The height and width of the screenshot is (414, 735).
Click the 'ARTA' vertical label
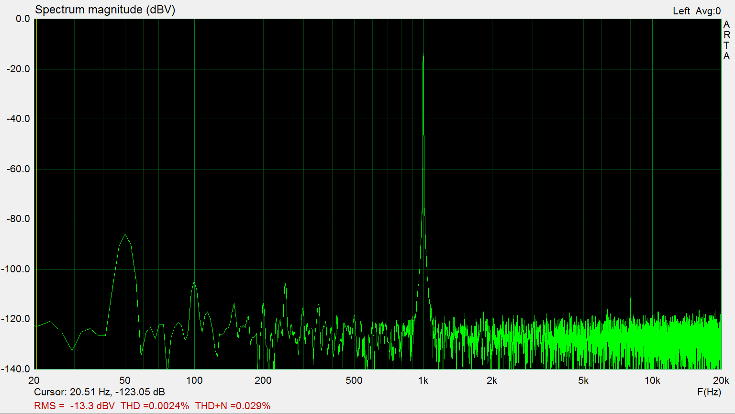click(726, 40)
